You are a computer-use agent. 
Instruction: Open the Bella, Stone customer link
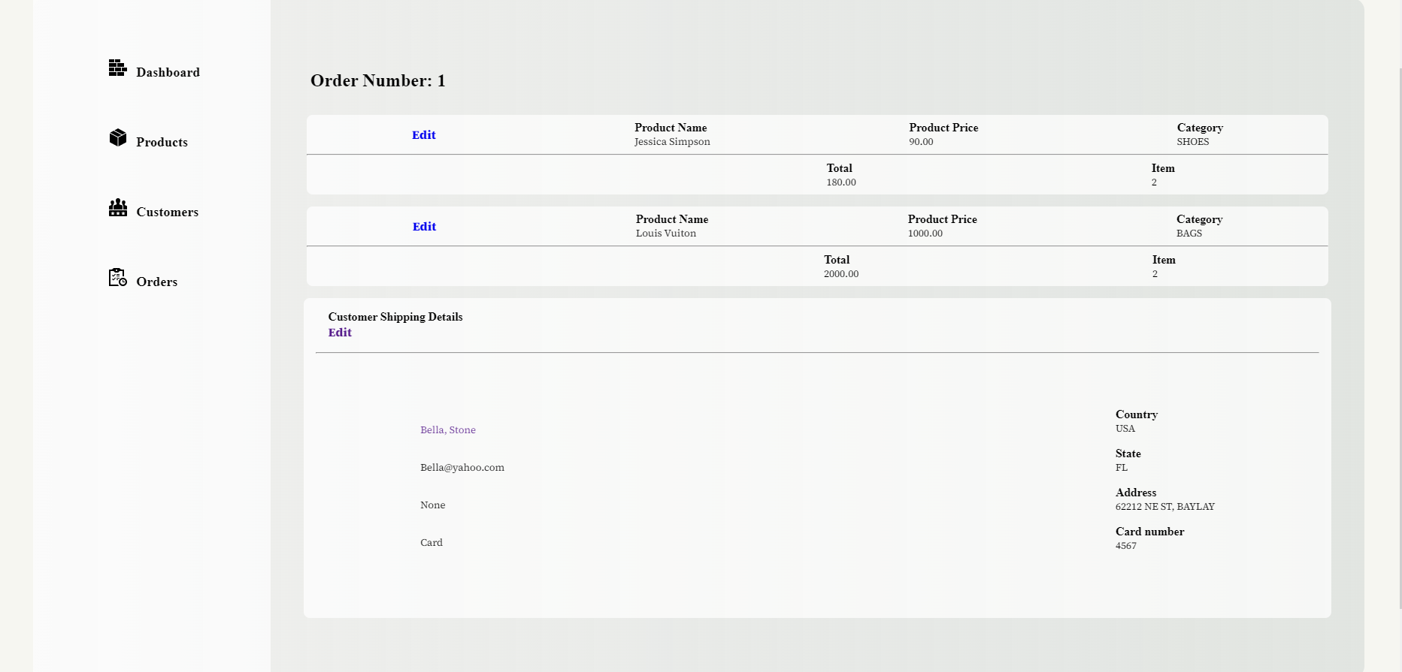tap(448, 430)
